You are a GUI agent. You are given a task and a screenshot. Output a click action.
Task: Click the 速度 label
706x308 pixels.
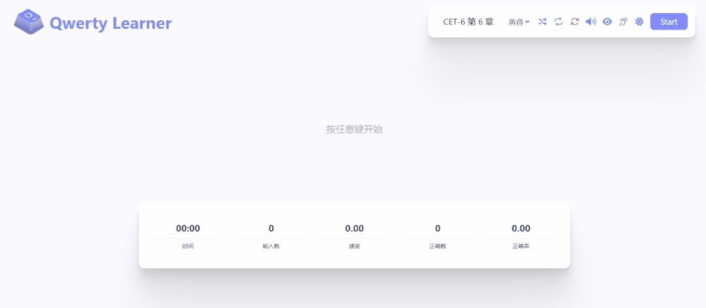click(x=355, y=247)
